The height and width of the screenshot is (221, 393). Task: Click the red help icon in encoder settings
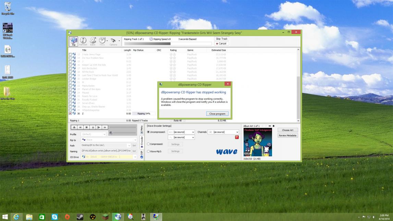[x=237, y=137]
